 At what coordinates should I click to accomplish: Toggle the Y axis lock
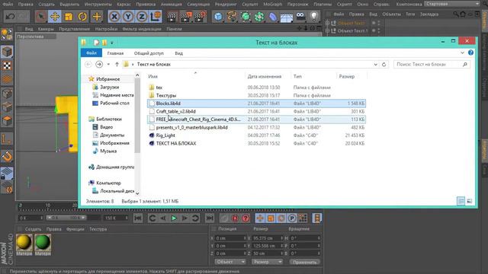[x=128, y=17]
